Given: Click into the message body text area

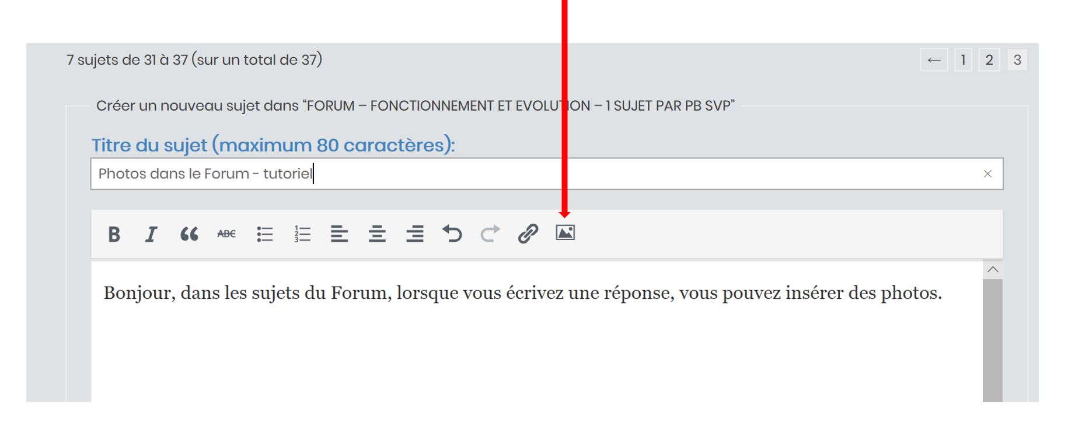Looking at the screenshot, I should (x=525, y=349).
